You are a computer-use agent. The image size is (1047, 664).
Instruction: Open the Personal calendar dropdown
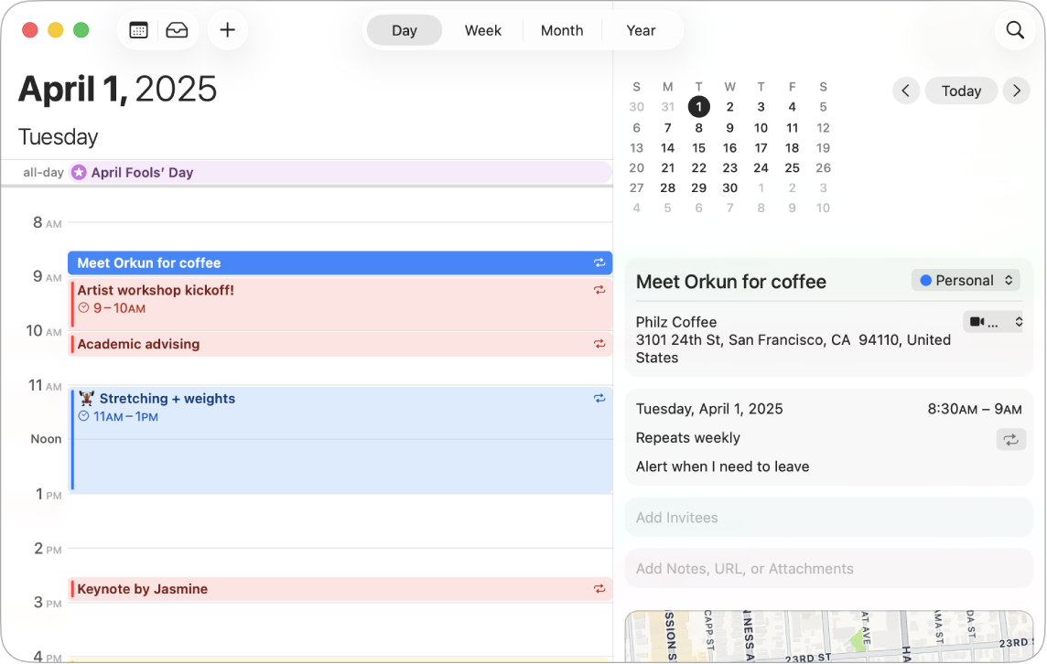(966, 280)
